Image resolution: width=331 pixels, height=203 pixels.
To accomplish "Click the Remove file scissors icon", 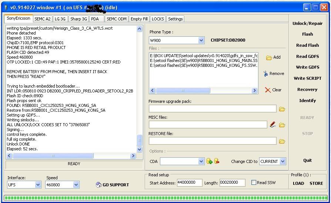I will pyautogui.click(x=265, y=73).
